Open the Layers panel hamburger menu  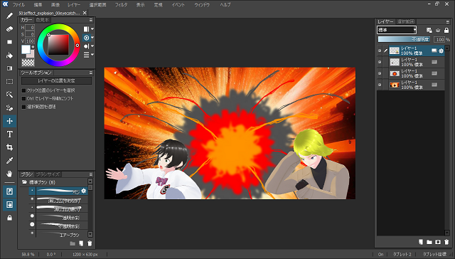coord(447,22)
